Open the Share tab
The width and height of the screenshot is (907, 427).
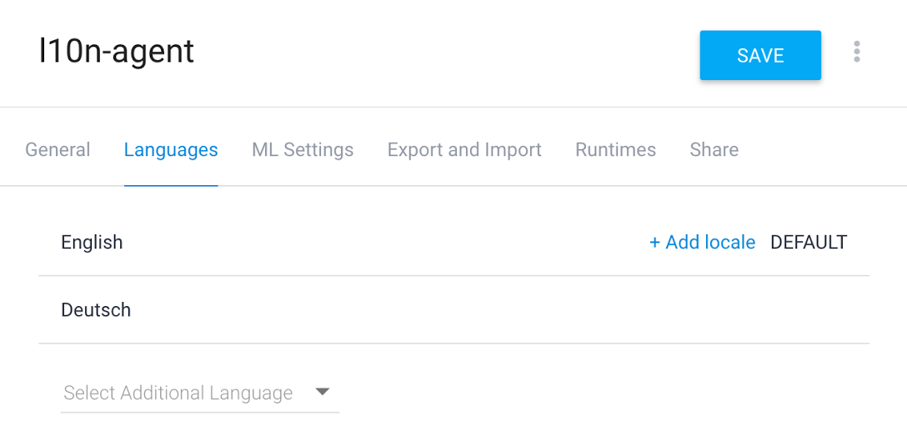point(714,150)
